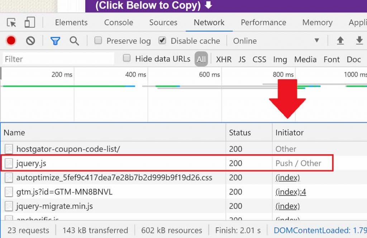
Task: Uncheck Disable cache
Action: coord(162,41)
